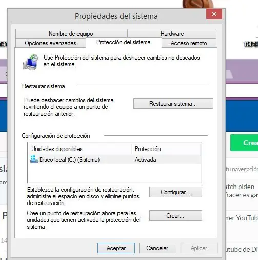Click the green Crea button in background page
The width and height of the screenshot is (258, 260).
(244, 143)
